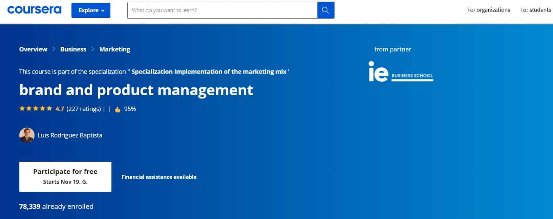Open Financial assistance available link
The width and height of the screenshot is (553, 219).
point(159,177)
